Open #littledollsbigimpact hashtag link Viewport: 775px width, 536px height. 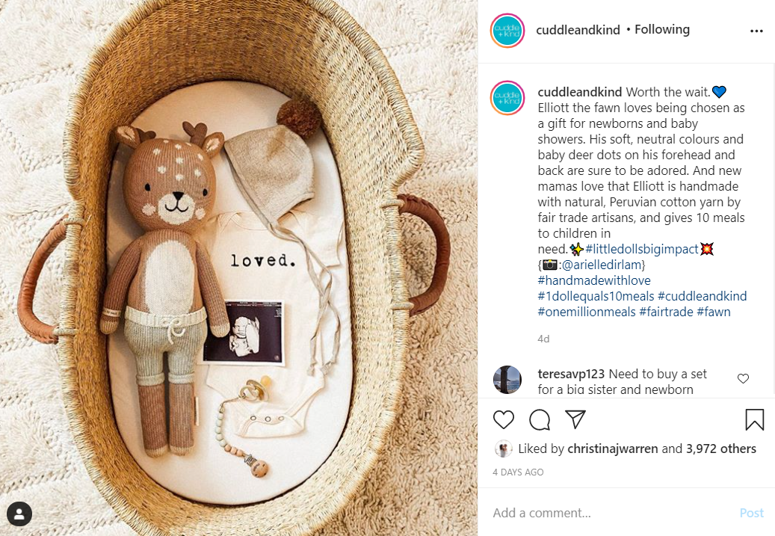pyautogui.click(x=641, y=249)
